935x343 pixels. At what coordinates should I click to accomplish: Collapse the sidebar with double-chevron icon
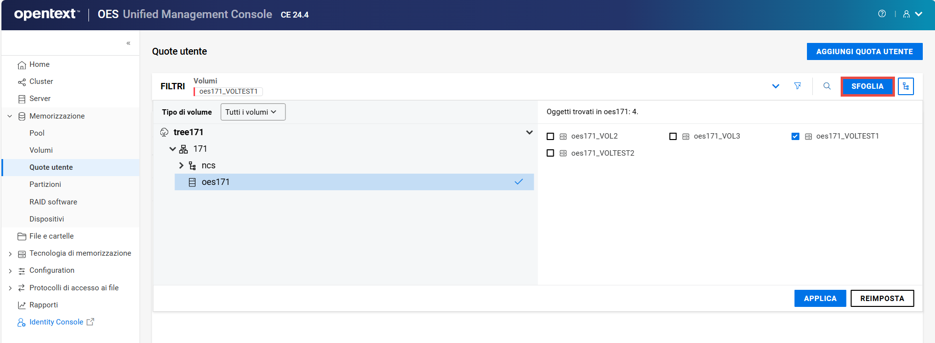click(x=129, y=43)
